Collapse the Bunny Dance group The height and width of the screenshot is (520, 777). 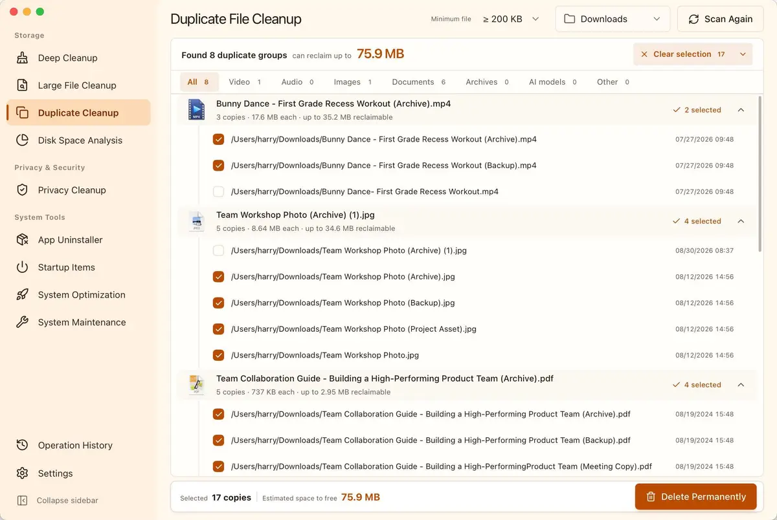coord(741,110)
